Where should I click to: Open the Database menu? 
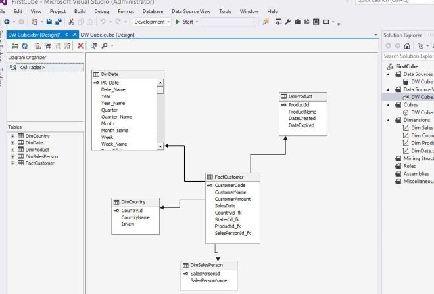click(x=153, y=11)
